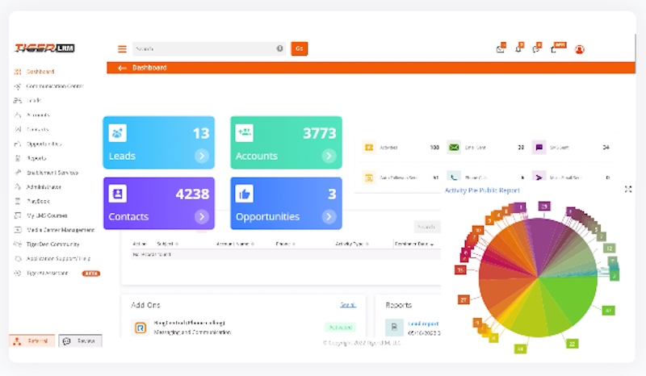This screenshot has width=646, height=376.
Task: Open My LMS Courses in sidebar
Action: point(47,215)
